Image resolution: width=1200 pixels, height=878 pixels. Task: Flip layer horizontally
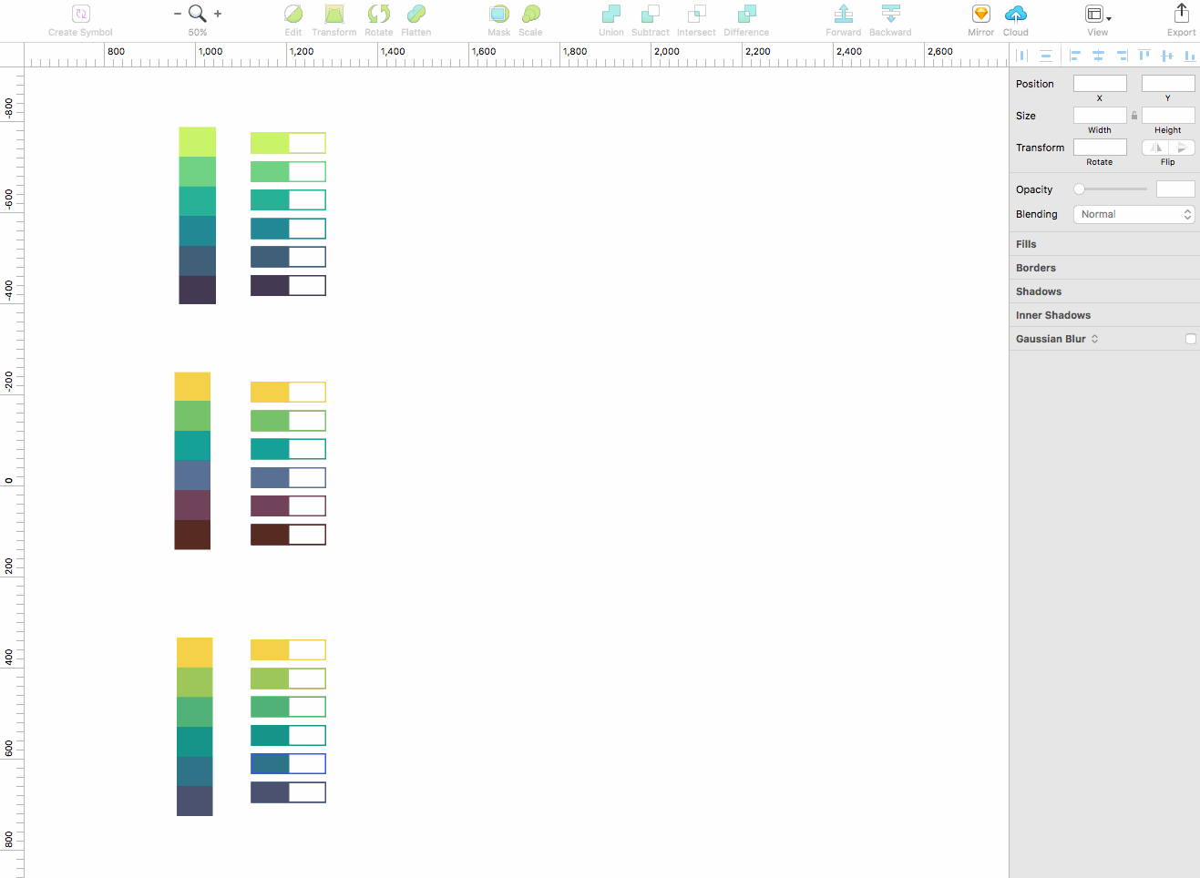(1155, 148)
